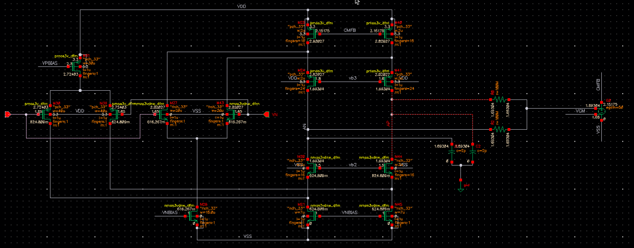Click the vb2 net label
The image size is (634, 248).
(353, 164)
